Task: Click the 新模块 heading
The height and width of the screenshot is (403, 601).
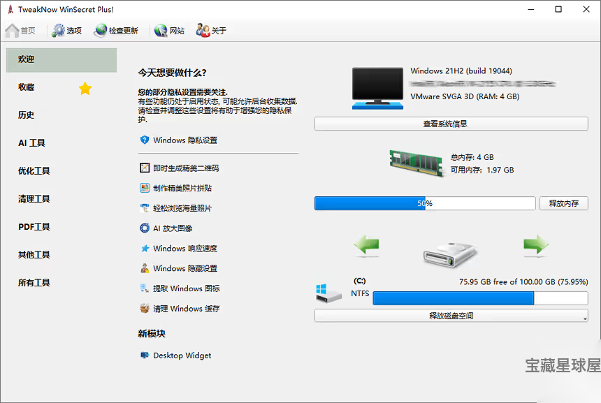Action: click(x=152, y=334)
